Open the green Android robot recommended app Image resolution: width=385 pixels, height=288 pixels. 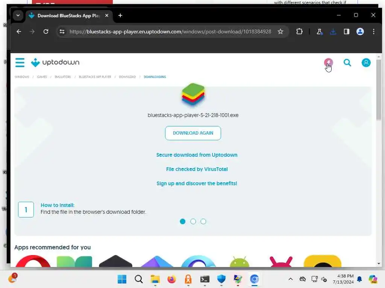click(239, 261)
